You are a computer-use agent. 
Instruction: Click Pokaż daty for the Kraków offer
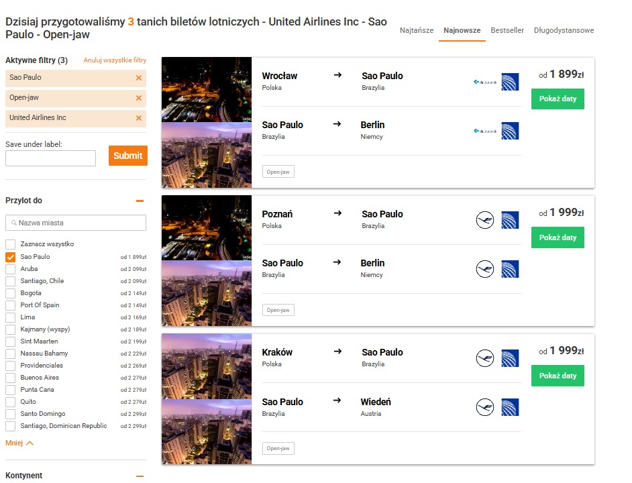click(558, 376)
